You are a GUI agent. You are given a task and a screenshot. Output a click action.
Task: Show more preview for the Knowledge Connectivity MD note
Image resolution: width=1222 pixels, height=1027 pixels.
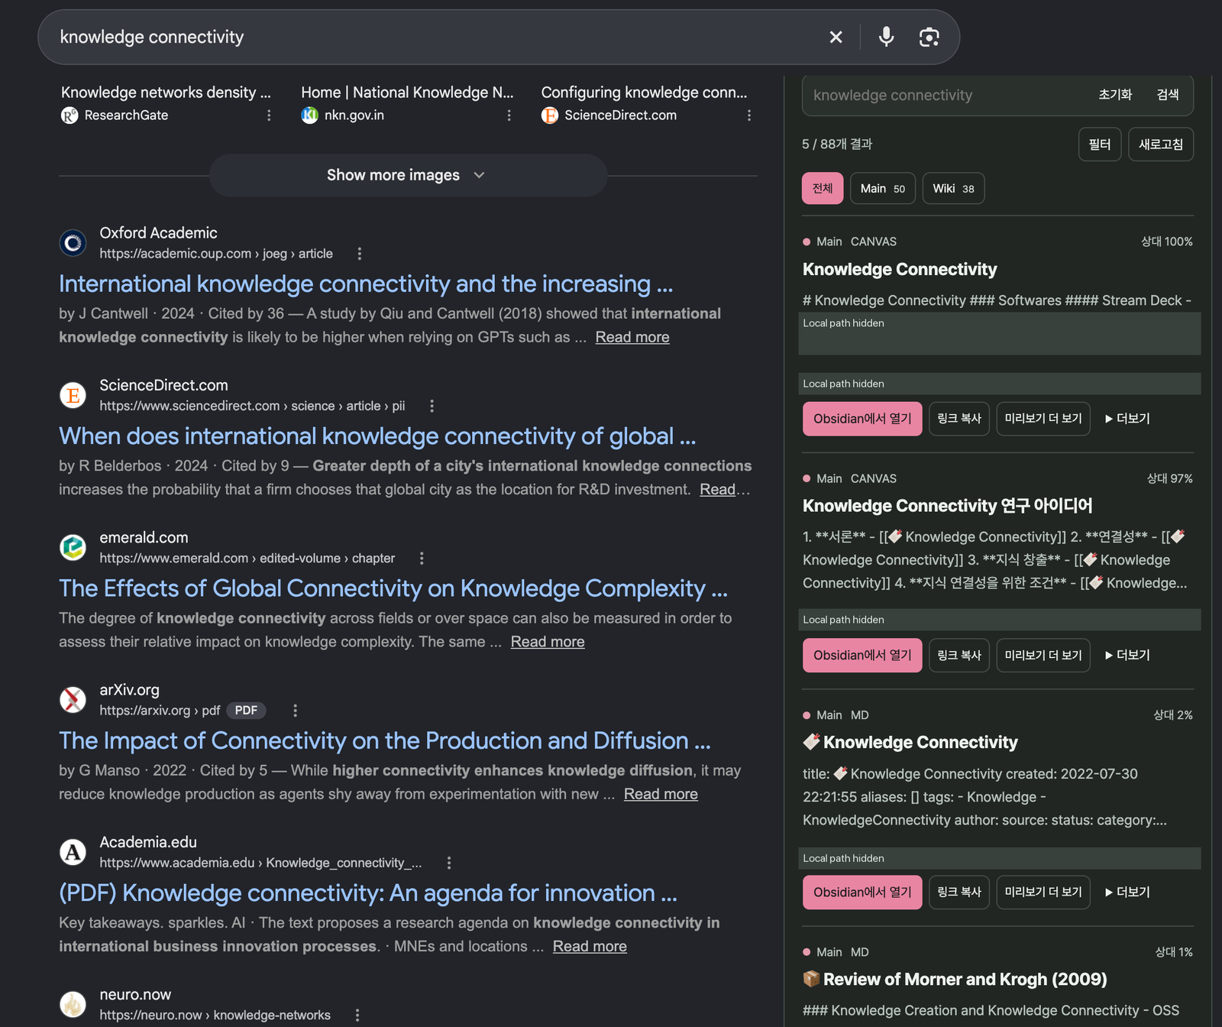tap(1043, 892)
